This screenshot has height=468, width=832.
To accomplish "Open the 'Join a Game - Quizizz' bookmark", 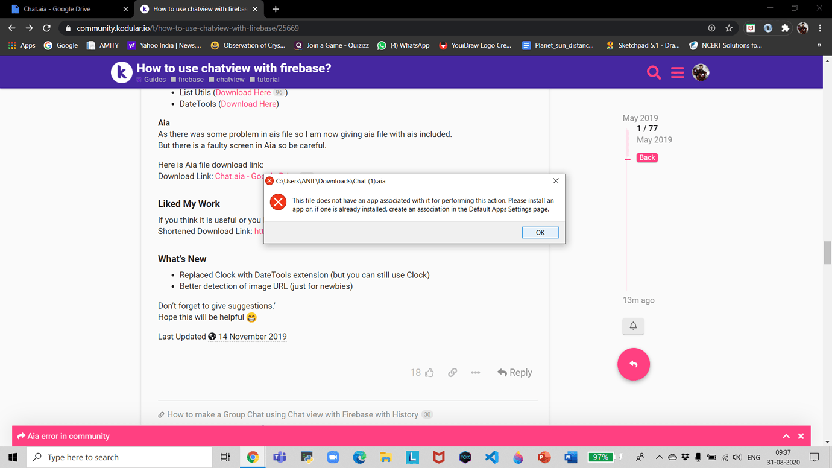I will (x=331, y=45).
